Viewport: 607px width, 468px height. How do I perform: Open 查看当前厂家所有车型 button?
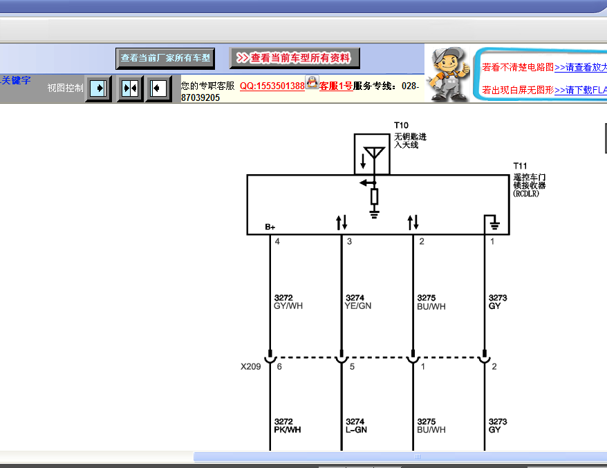coord(165,59)
